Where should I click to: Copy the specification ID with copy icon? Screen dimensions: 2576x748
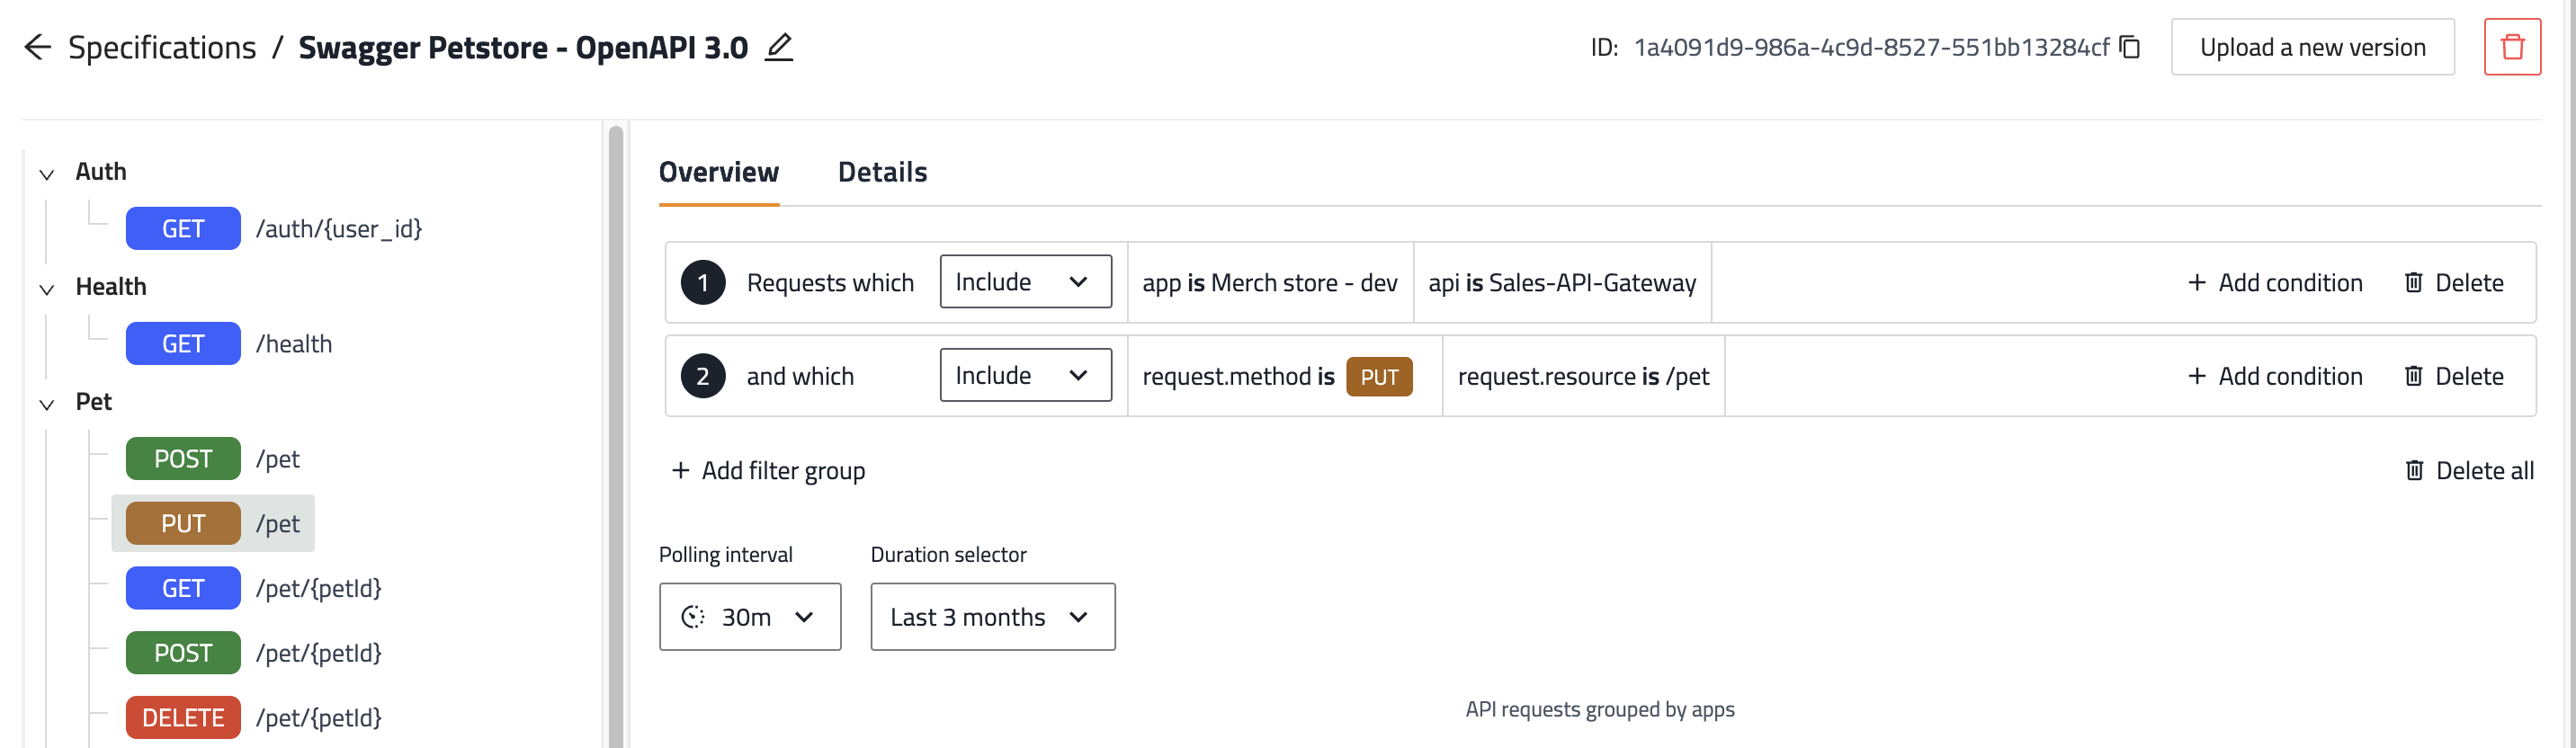coord(2130,47)
